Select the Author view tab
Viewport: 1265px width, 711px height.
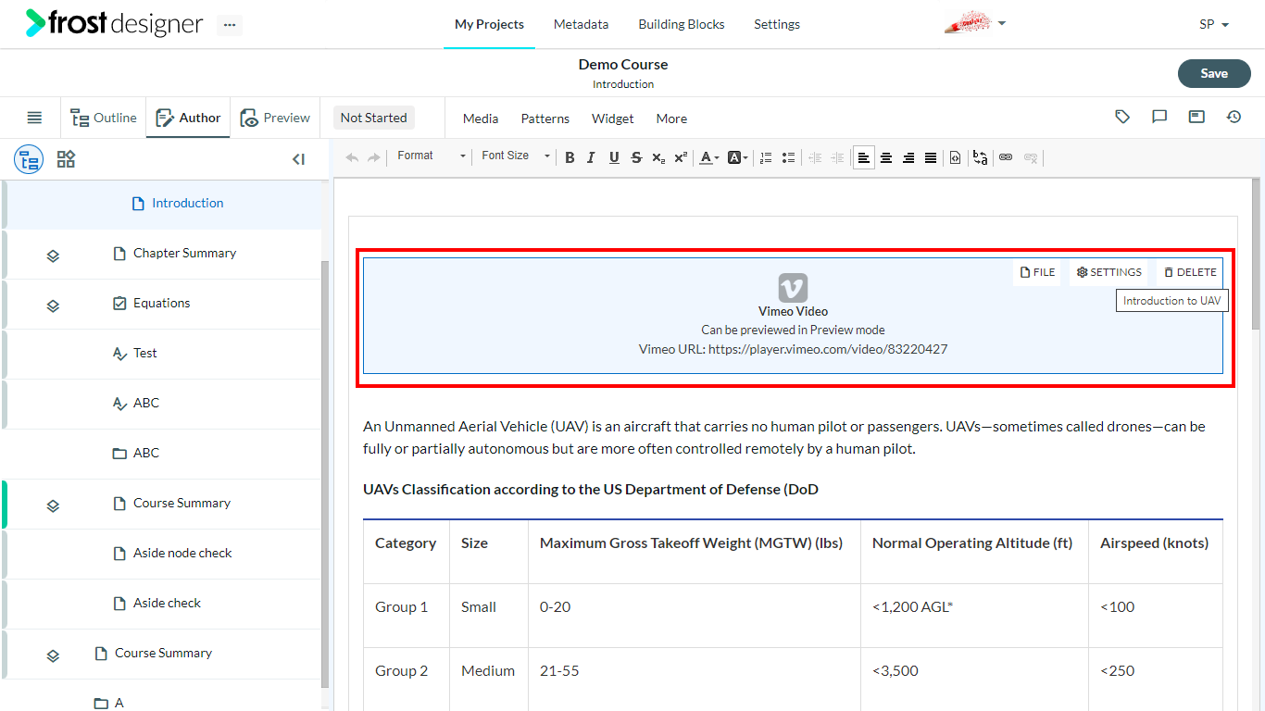[188, 118]
